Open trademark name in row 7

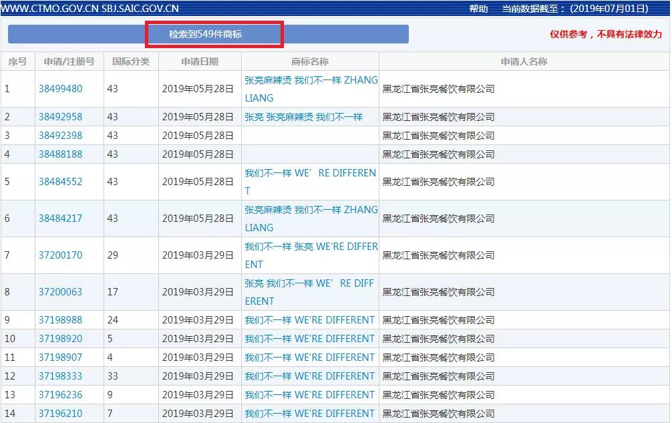[x=311, y=255]
